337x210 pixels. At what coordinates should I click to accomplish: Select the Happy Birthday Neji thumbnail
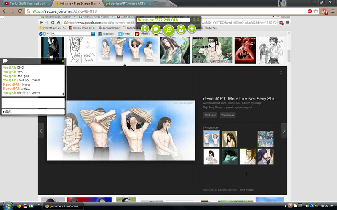point(212,50)
